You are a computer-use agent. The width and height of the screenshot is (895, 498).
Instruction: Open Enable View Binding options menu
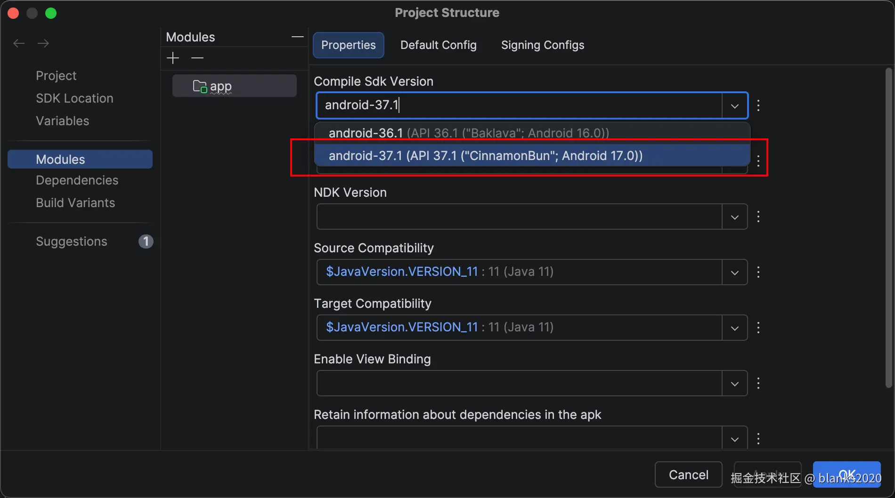click(758, 383)
